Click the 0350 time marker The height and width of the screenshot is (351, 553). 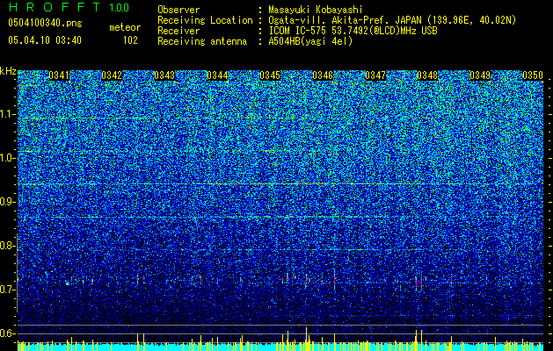[533, 75]
